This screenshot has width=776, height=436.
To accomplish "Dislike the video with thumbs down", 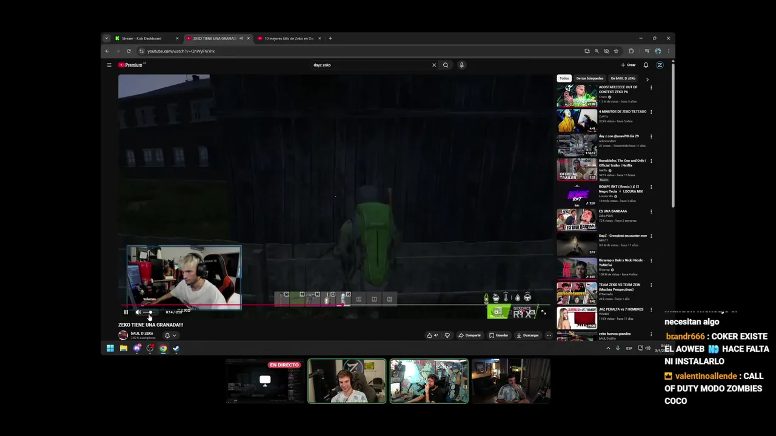I will 447,335.
